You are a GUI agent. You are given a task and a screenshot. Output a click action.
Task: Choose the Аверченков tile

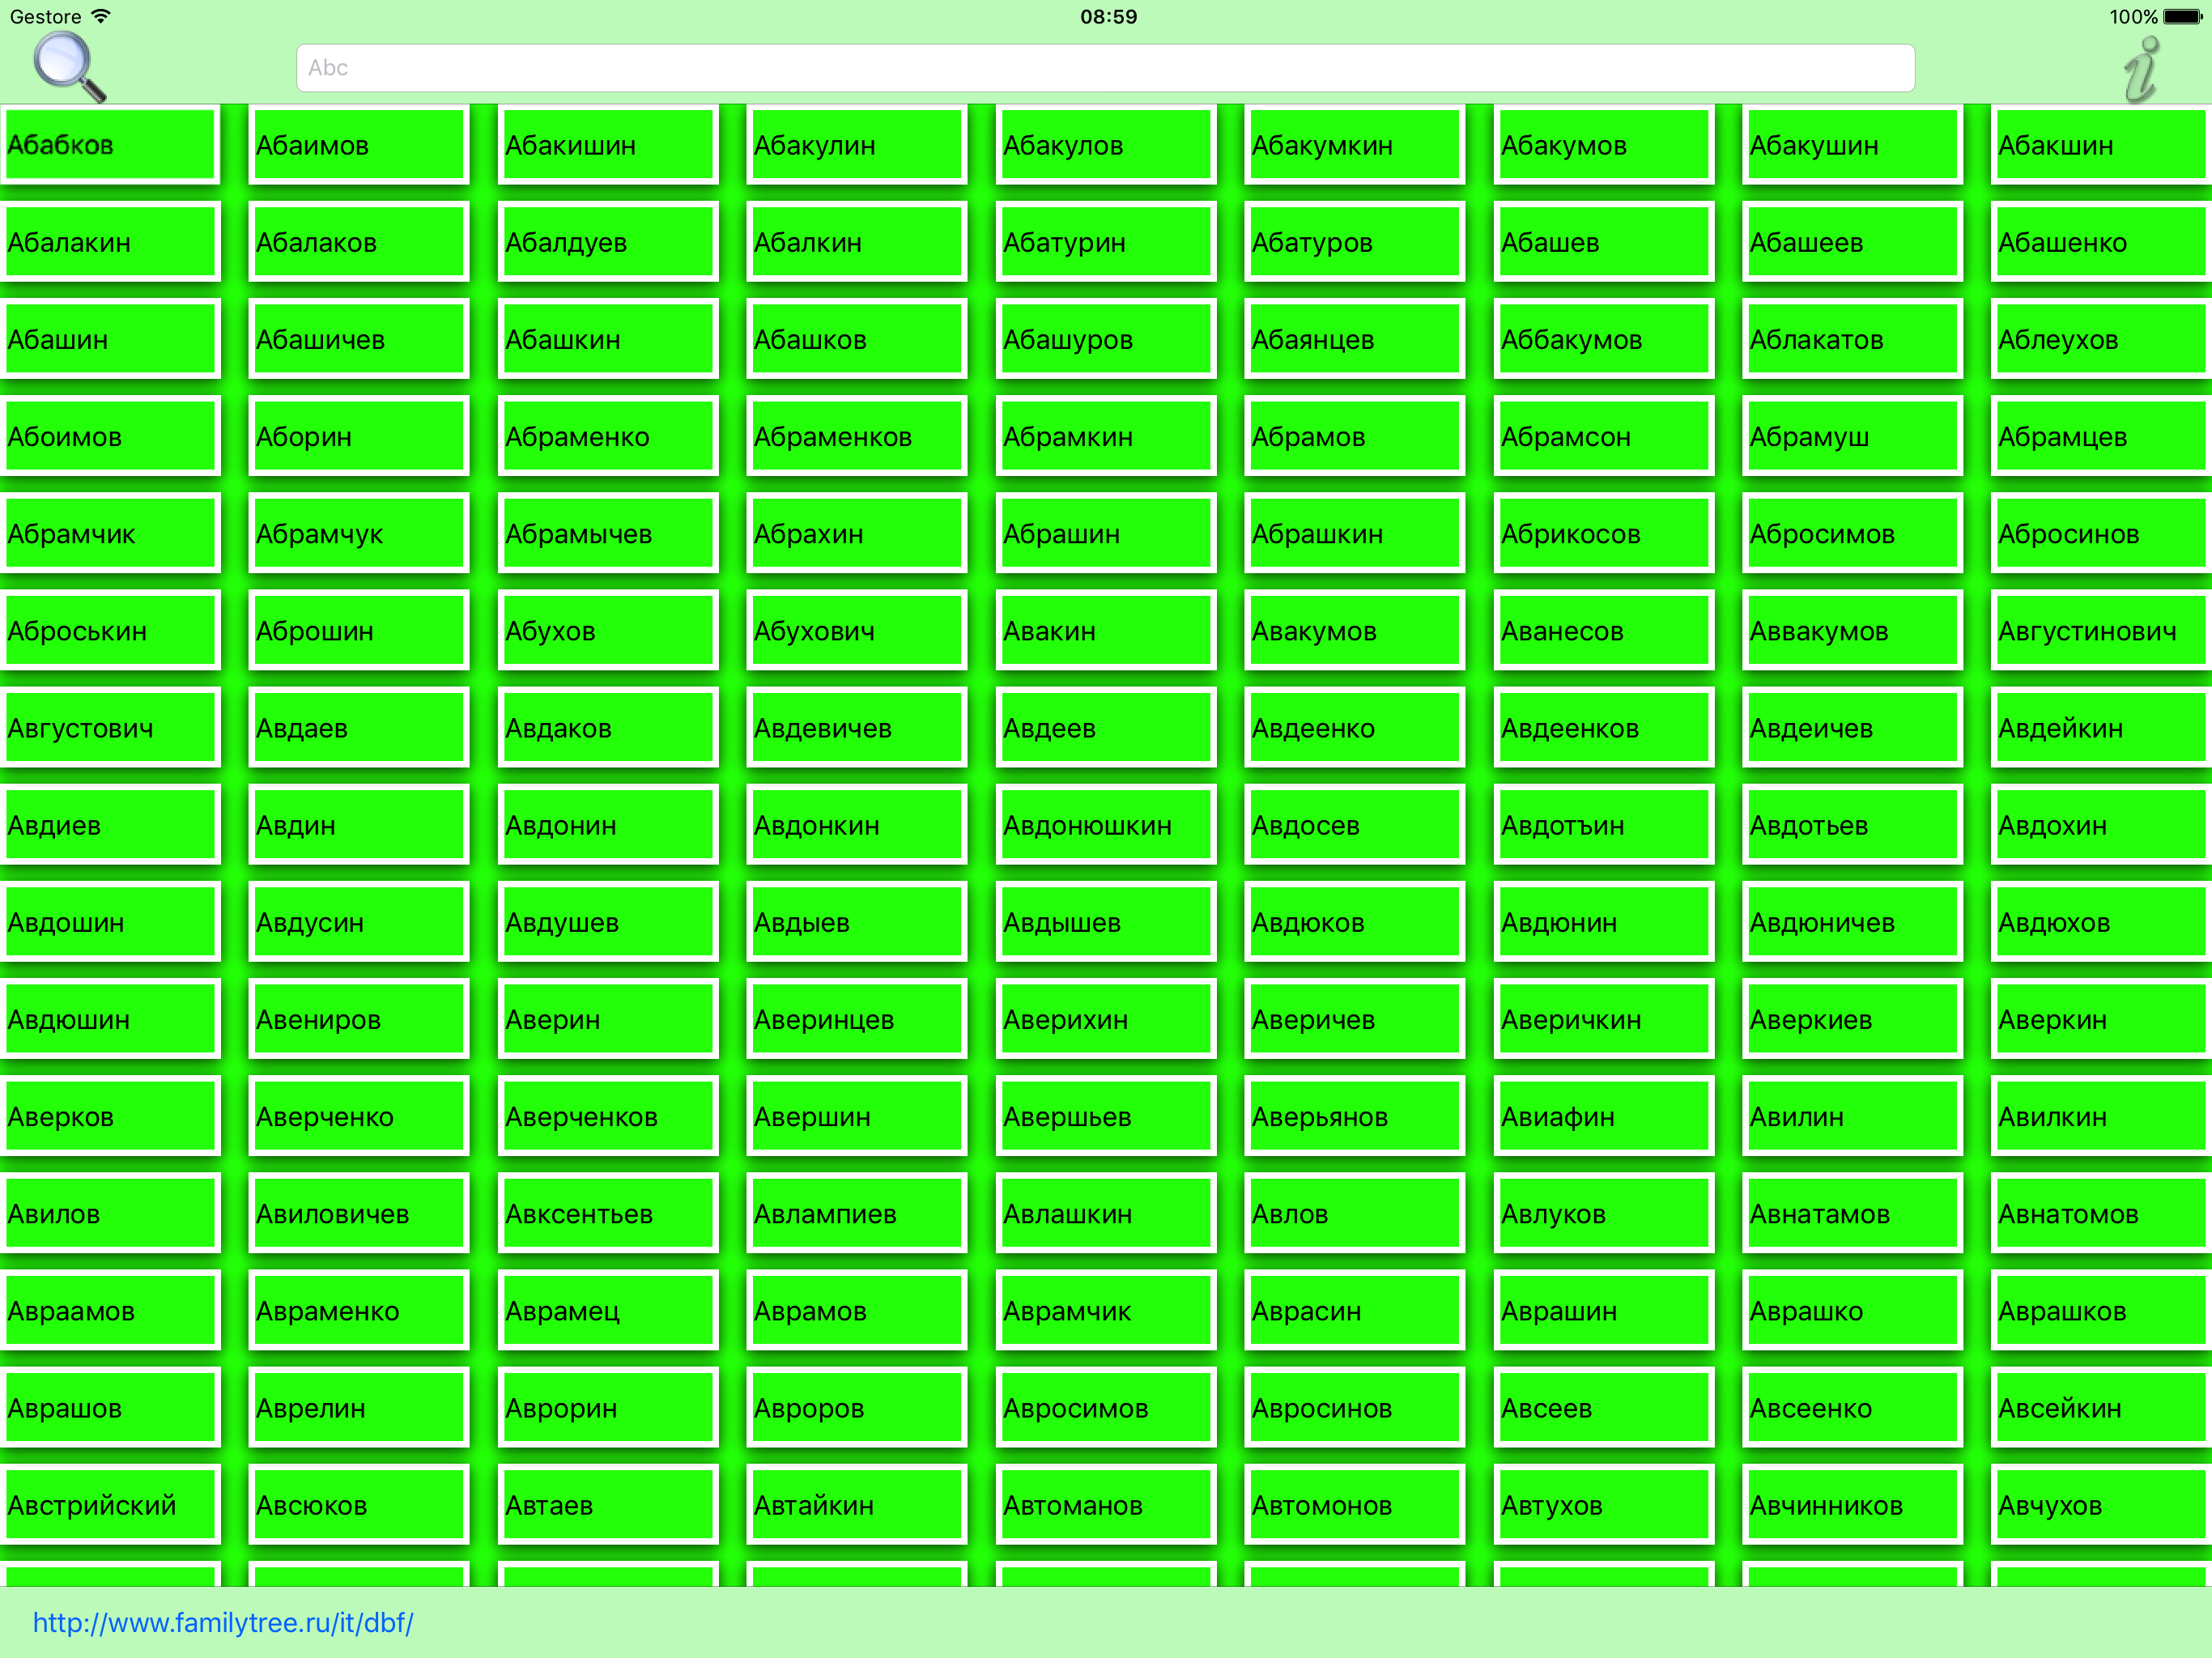pos(607,1116)
